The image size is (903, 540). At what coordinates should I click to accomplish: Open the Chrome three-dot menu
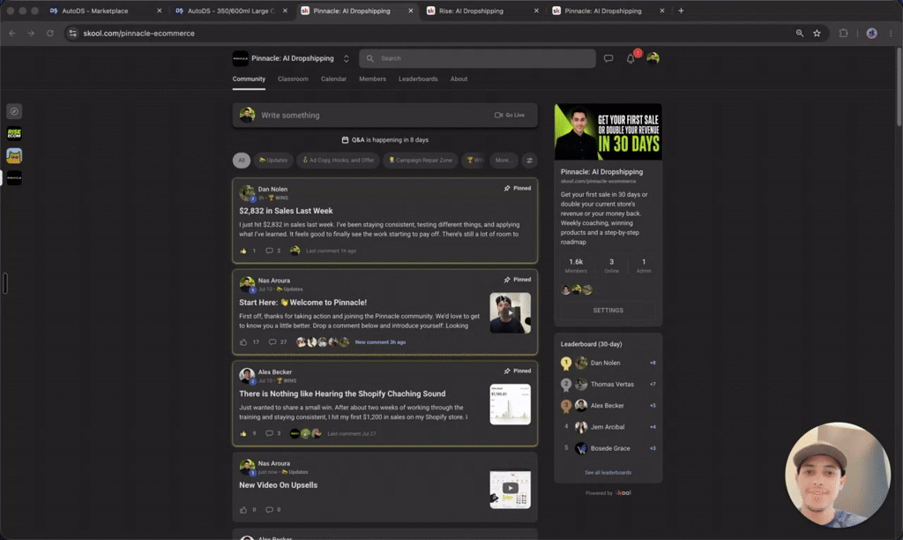click(891, 34)
